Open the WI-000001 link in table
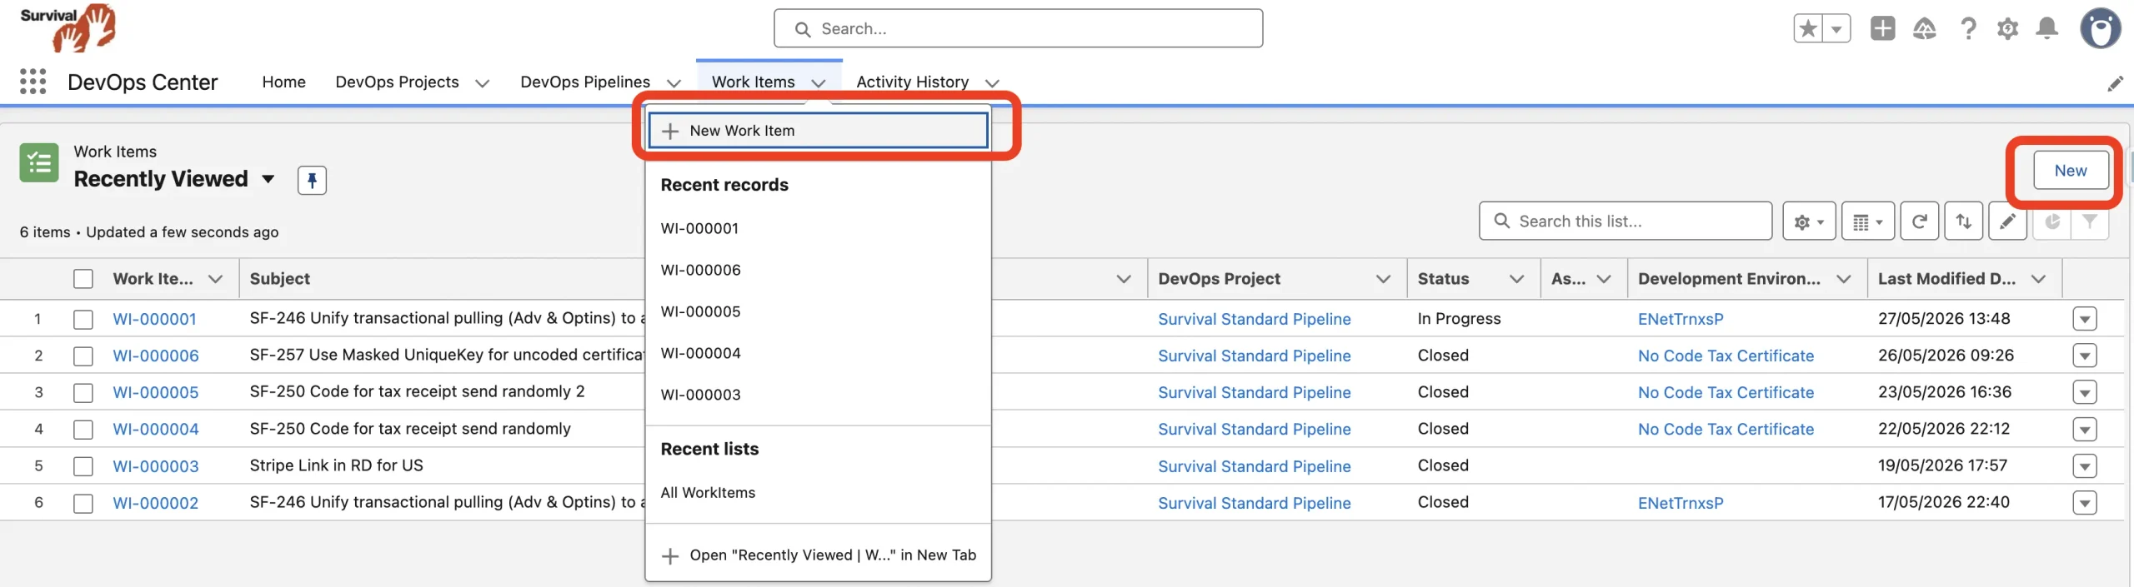 (154, 319)
